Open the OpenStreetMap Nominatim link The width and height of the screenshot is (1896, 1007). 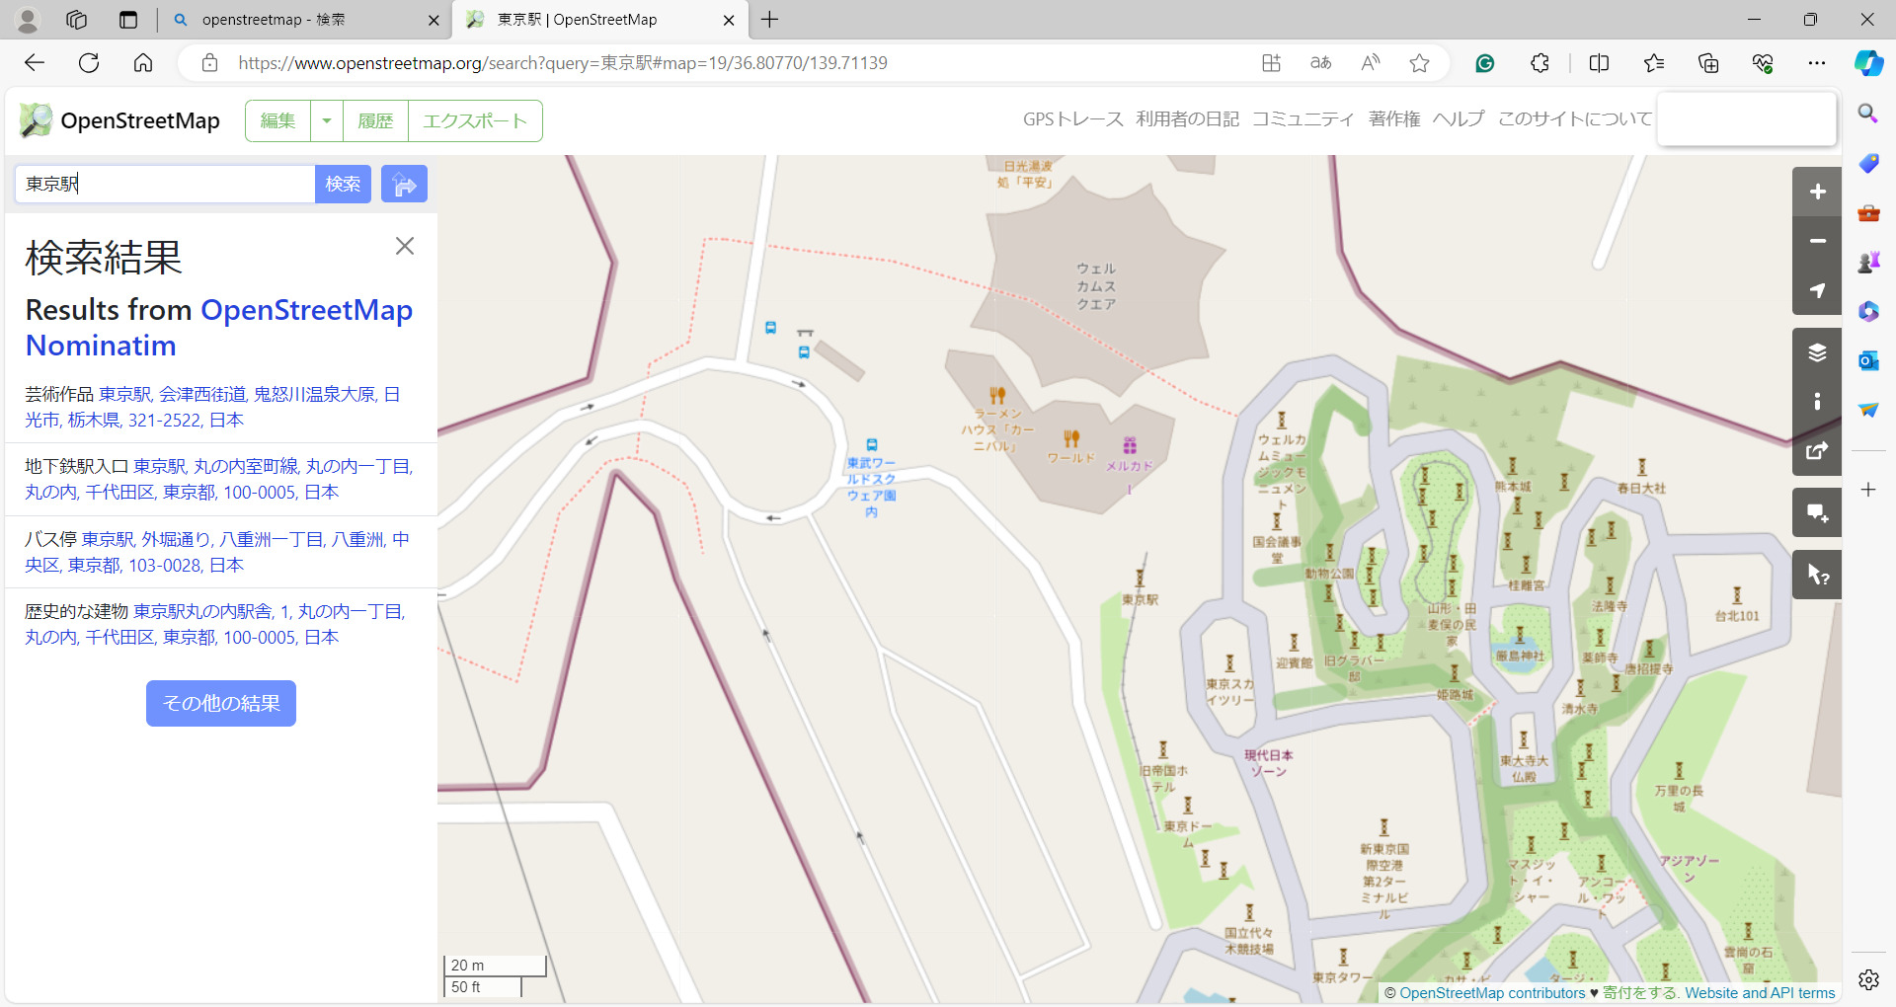[x=307, y=309]
